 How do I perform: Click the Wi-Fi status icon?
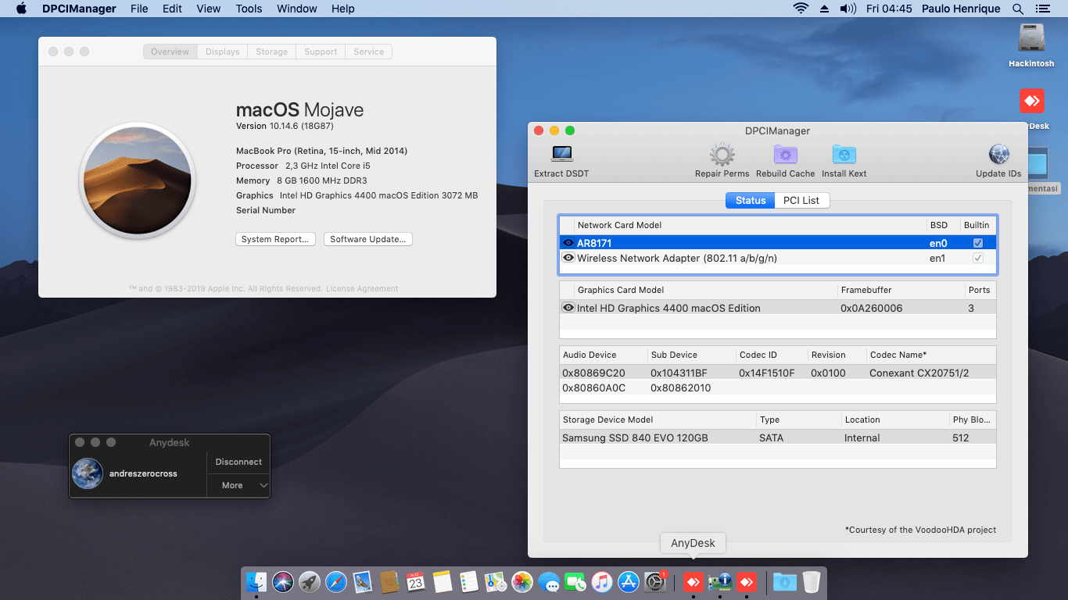(801, 9)
